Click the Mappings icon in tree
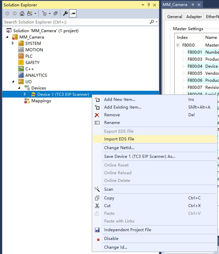Viewport: 219px width, 254px height. [x=27, y=101]
